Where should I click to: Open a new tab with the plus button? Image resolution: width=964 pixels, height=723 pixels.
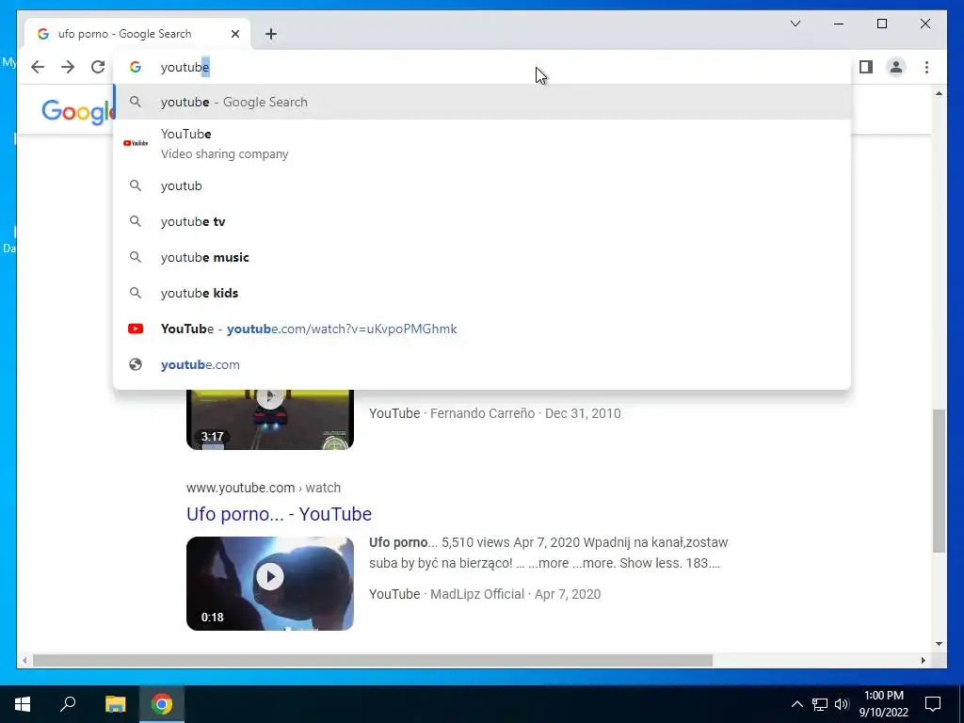click(271, 34)
